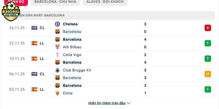Click the Không Sợ Kèo logo
This screenshot has width=219, height=109.
pos(11,11)
